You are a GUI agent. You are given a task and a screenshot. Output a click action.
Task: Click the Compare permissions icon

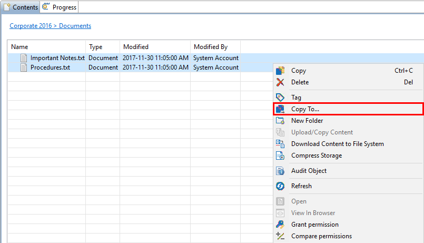click(x=280, y=236)
